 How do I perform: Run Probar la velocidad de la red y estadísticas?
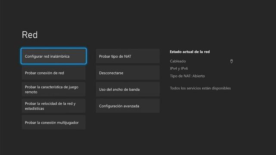[x=53, y=106]
